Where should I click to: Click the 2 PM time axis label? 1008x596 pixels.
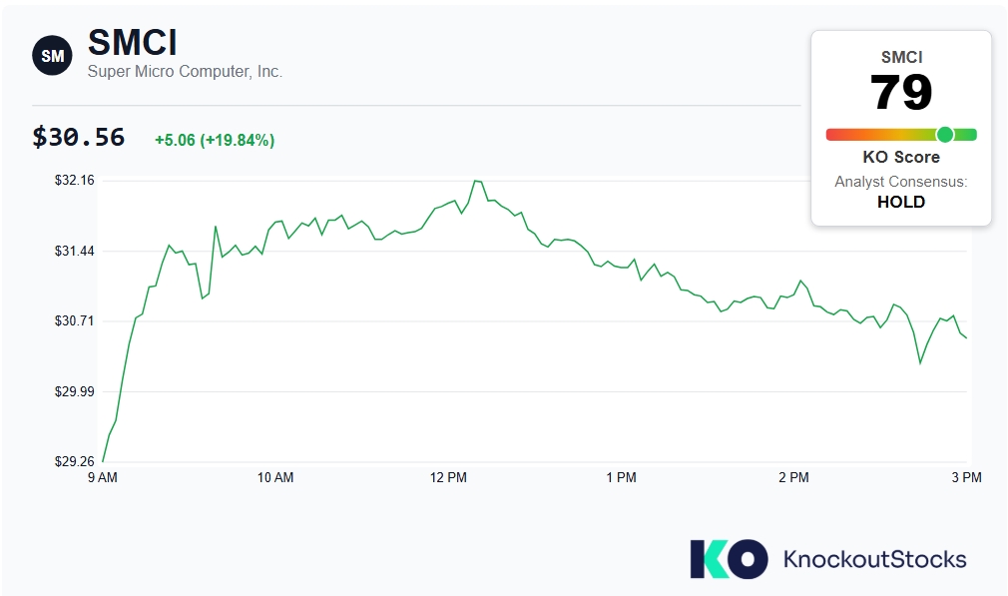pyautogui.click(x=794, y=478)
